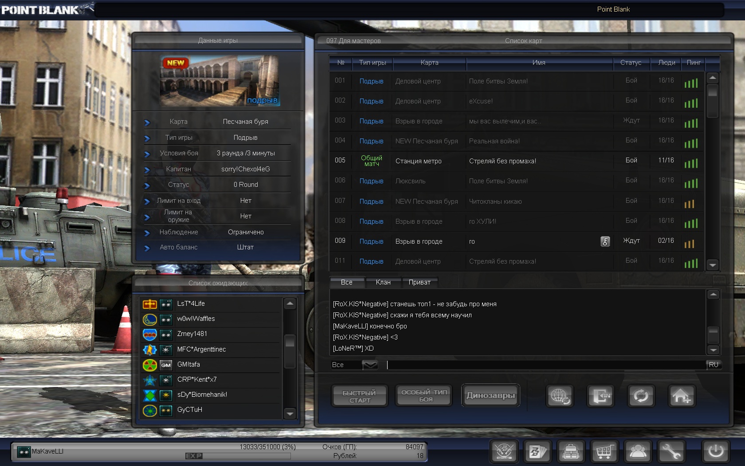Sort rooms by Тип игры column header
Image resolution: width=745 pixels, height=466 pixels.
click(x=372, y=63)
